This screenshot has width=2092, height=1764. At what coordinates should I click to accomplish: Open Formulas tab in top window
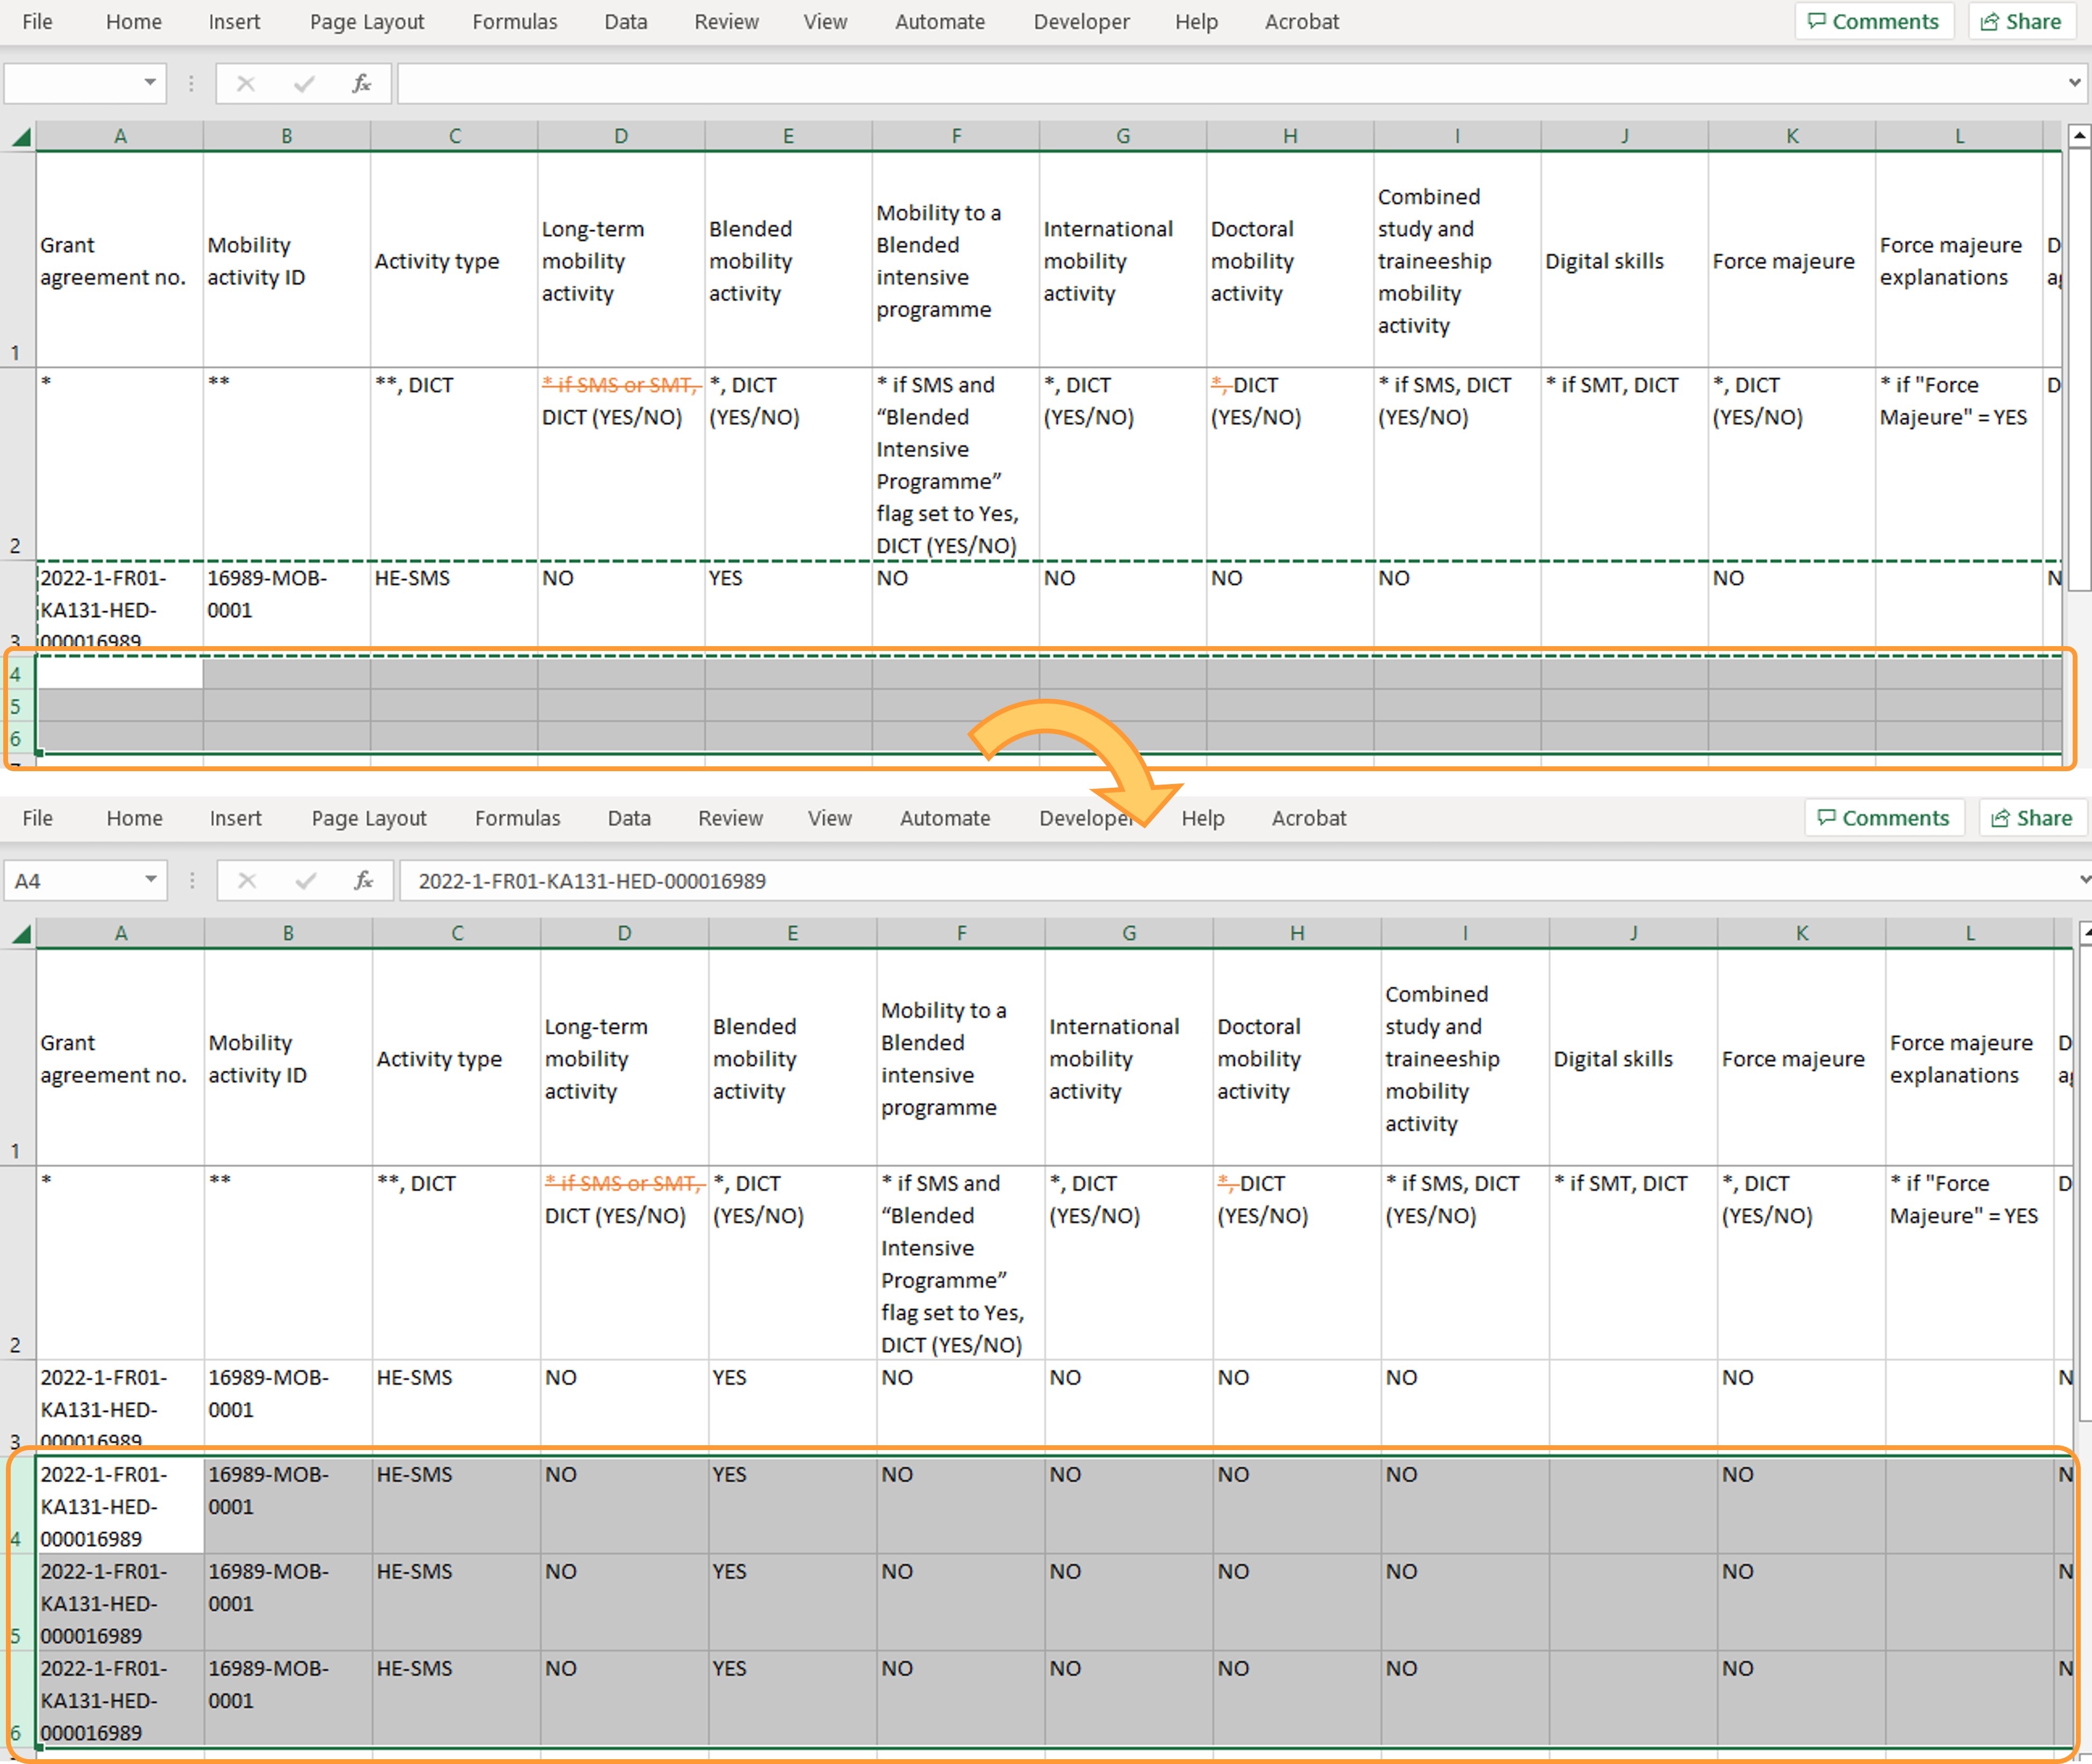515,21
